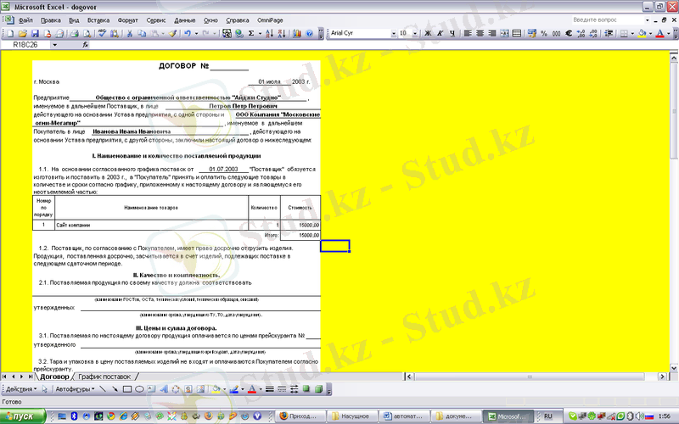The image size is (679, 424).
Task: Increase decimal places
Action: (x=581, y=33)
